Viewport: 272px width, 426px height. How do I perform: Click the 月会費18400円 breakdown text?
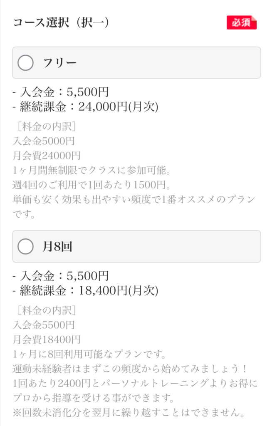[47, 339]
